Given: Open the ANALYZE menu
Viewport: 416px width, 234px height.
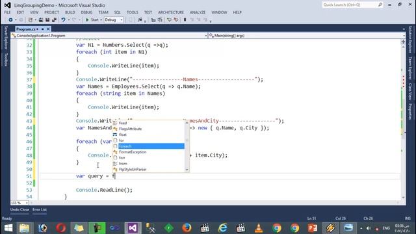Looking at the screenshot, I should pyautogui.click(x=198, y=12).
